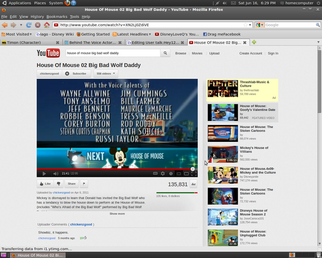Open the Upload link
This screenshot has height=258, width=322.
[x=214, y=53]
